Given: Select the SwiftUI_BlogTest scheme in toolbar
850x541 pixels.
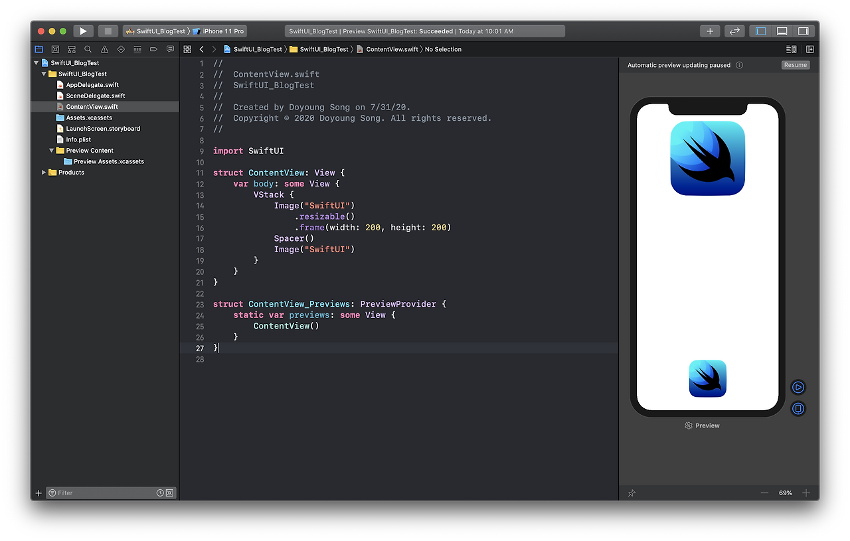Looking at the screenshot, I should (x=156, y=31).
